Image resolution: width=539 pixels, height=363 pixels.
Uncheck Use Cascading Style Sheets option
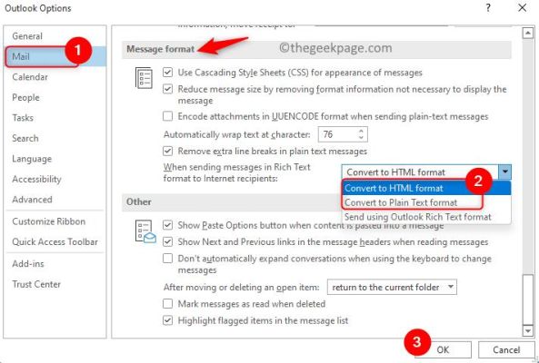coord(167,73)
